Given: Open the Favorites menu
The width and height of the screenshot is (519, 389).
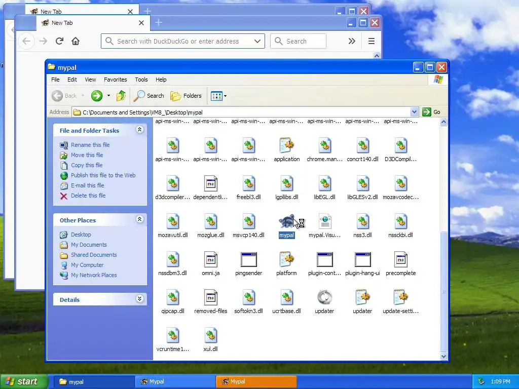Looking at the screenshot, I should (116, 80).
